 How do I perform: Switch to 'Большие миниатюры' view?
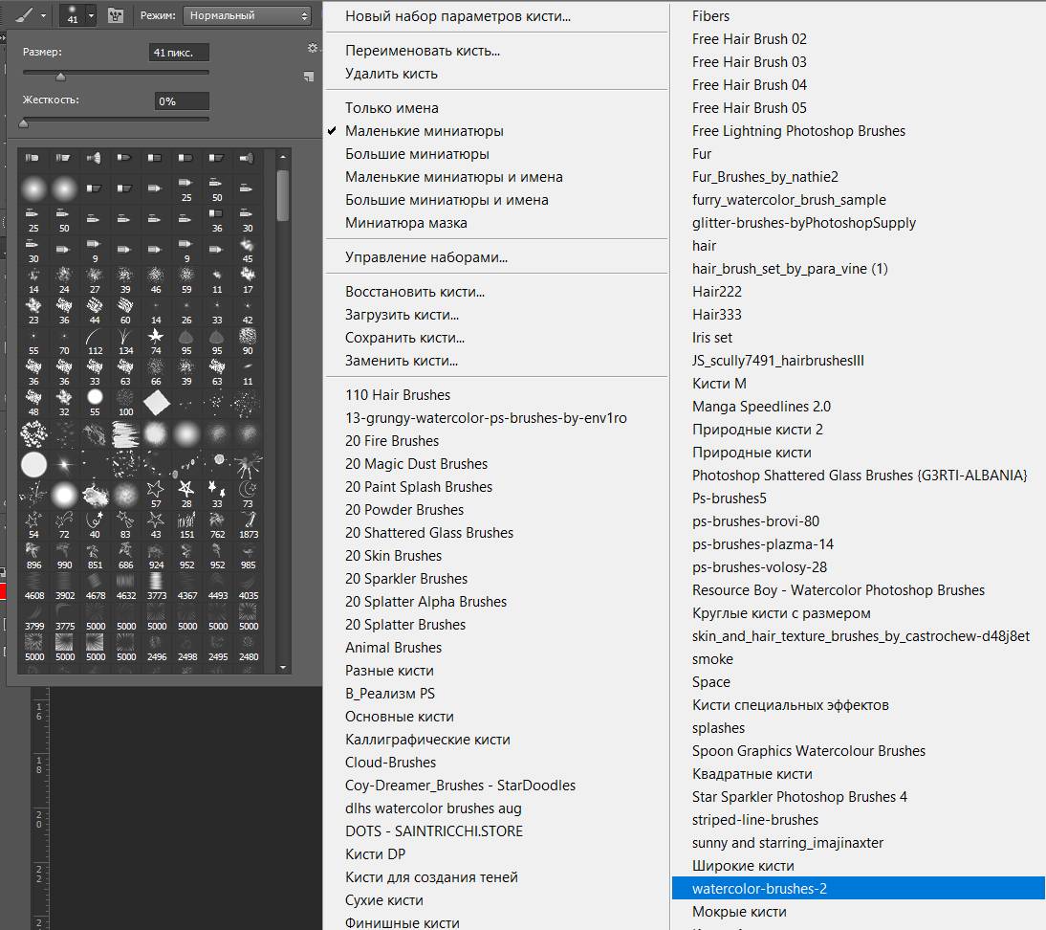point(417,154)
